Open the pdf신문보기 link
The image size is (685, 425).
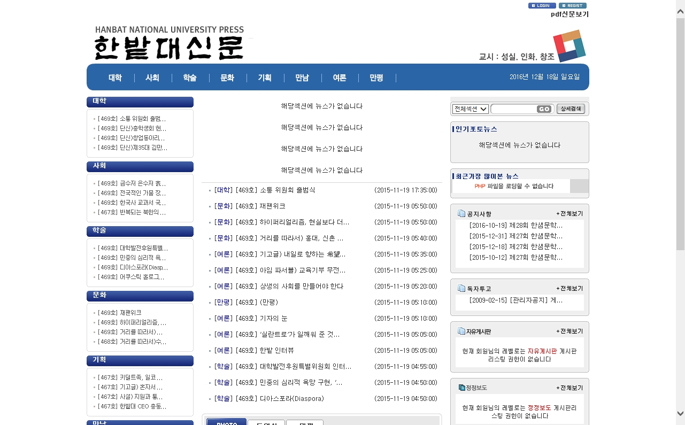569,14
